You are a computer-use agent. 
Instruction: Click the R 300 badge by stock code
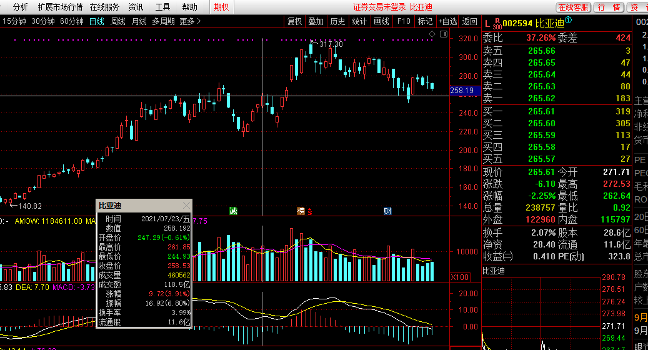click(x=497, y=24)
